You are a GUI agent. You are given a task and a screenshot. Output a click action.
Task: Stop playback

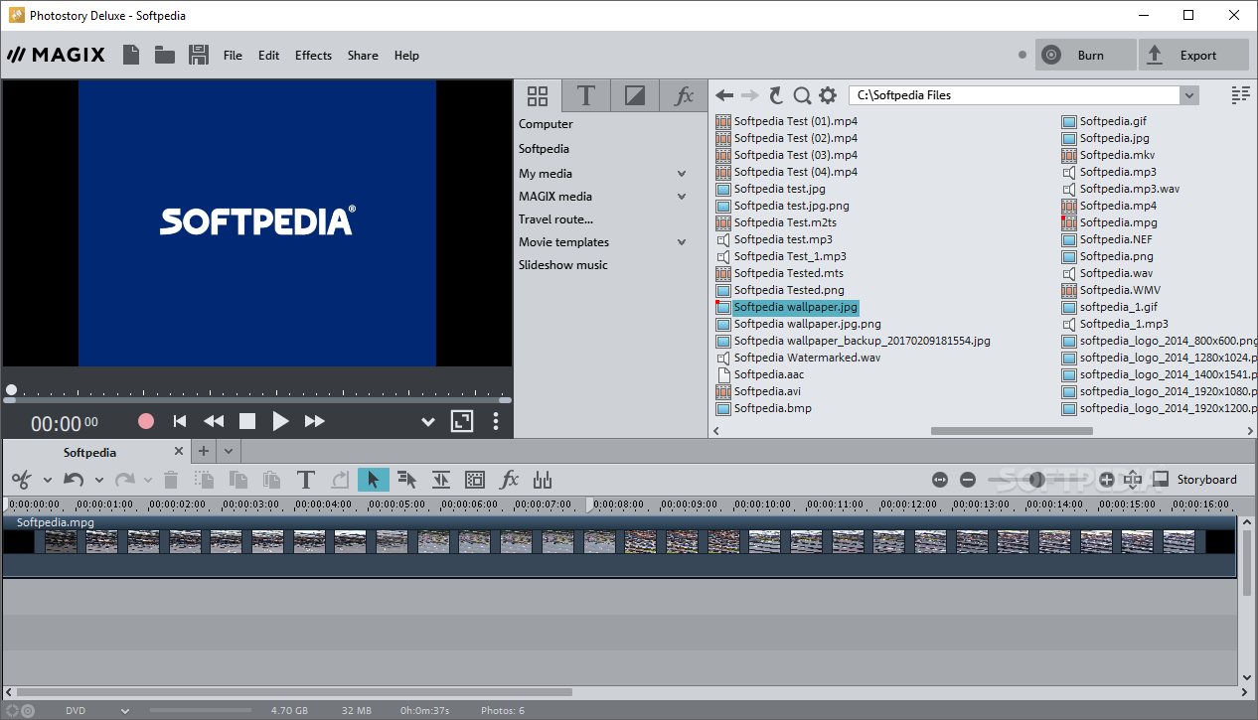point(247,421)
